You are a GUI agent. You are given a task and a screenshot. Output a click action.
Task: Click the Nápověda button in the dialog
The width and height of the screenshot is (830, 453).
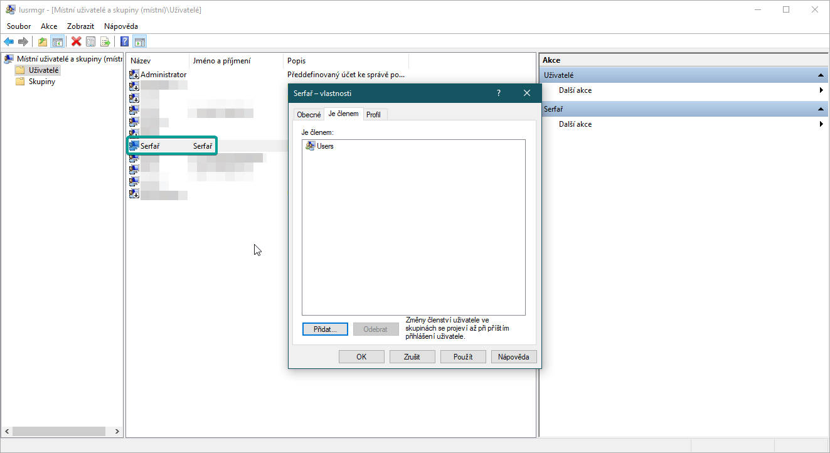[514, 356]
